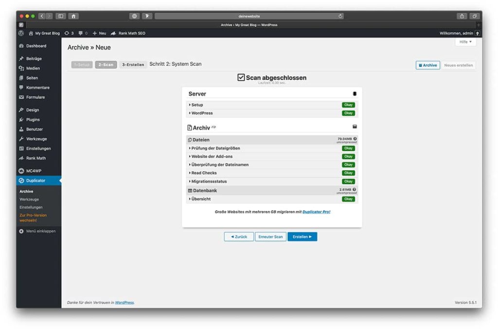Open the Hilfe dropdown tab
This screenshot has width=498, height=329.
(465, 42)
